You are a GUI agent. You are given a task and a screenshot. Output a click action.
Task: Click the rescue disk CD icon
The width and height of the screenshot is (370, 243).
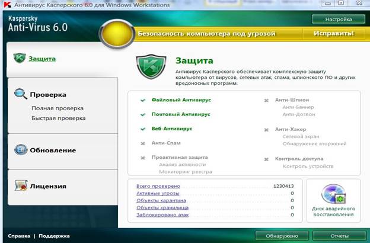(x=333, y=194)
